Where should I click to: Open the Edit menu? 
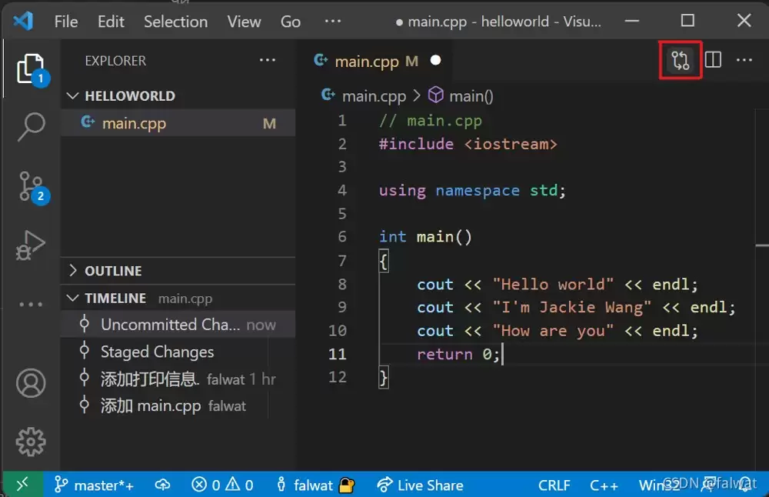point(111,22)
